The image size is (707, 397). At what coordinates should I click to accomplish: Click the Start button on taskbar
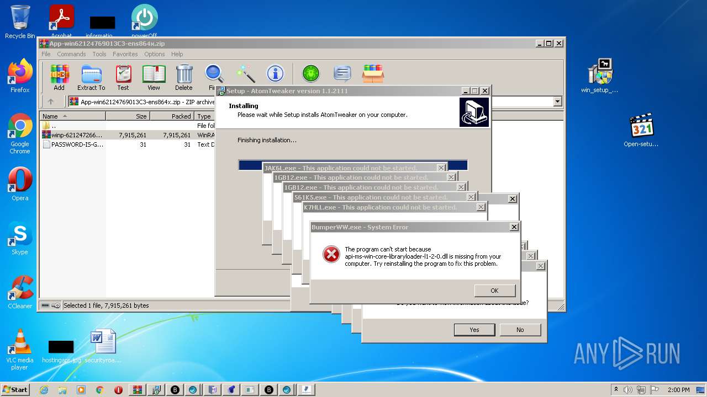[15, 389]
